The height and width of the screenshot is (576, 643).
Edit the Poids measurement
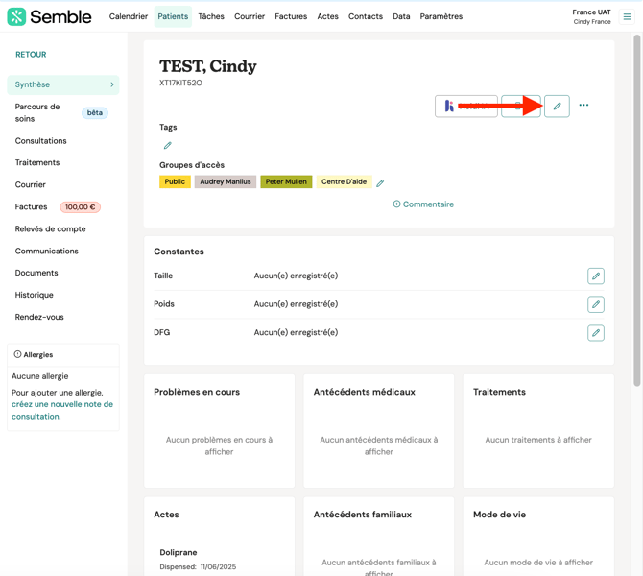[x=596, y=304]
